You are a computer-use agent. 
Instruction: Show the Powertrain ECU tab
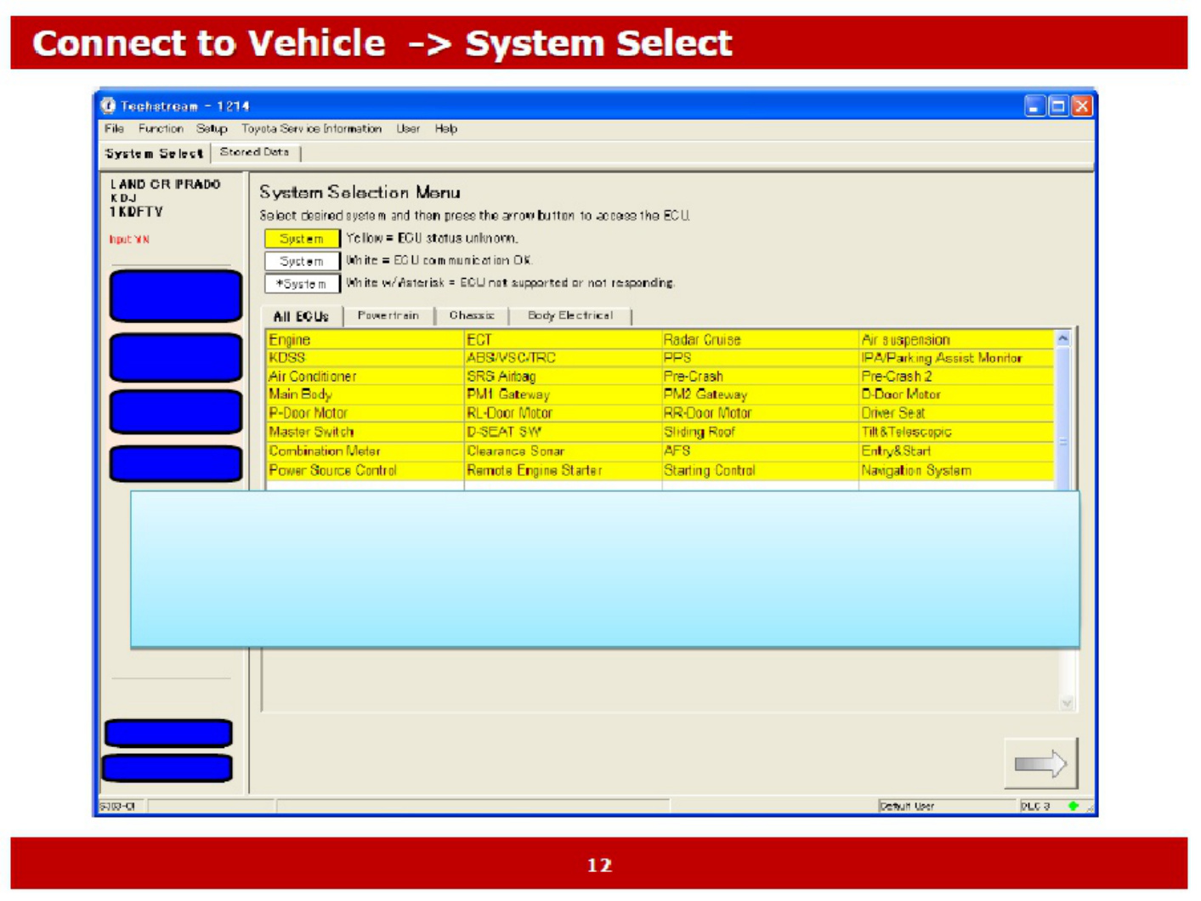coord(388,315)
